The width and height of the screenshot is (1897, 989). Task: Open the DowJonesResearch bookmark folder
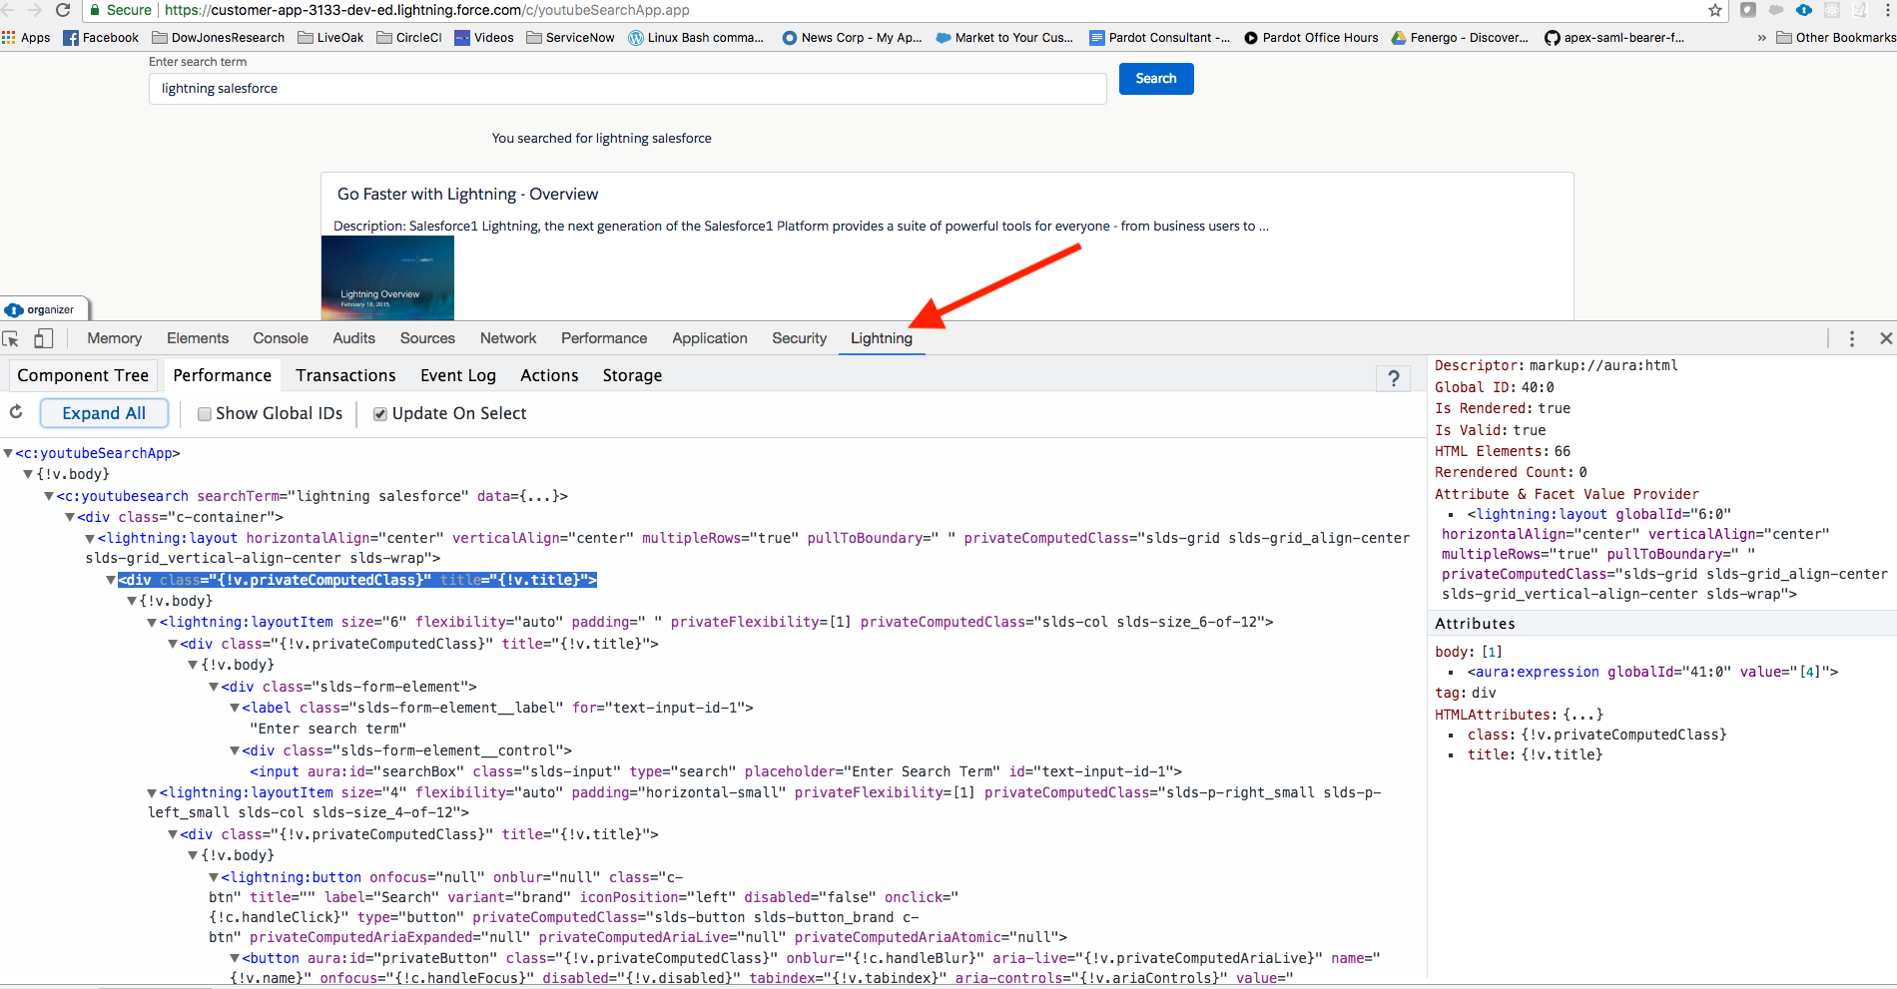click(x=219, y=38)
